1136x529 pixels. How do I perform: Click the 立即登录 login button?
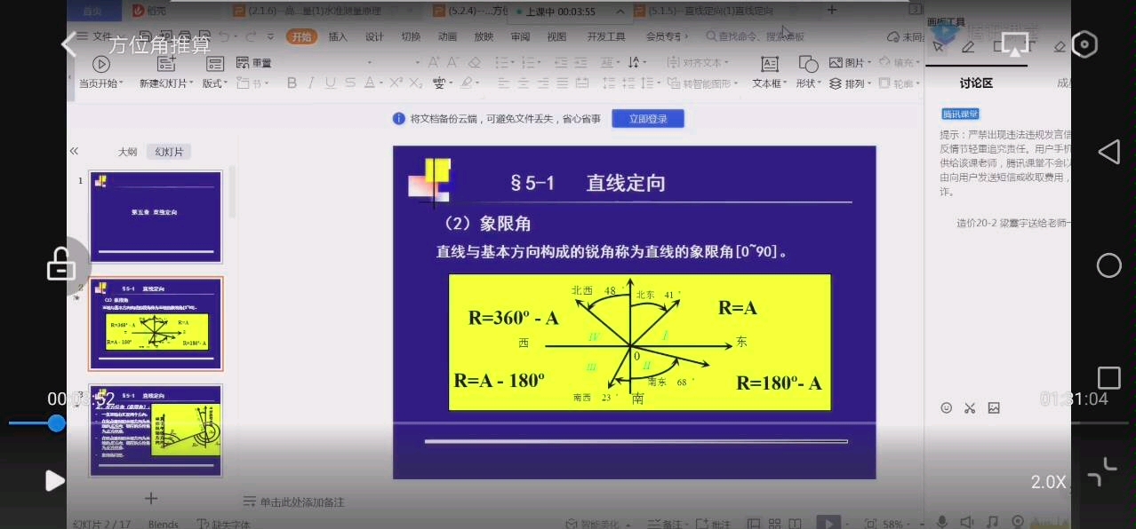point(648,118)
